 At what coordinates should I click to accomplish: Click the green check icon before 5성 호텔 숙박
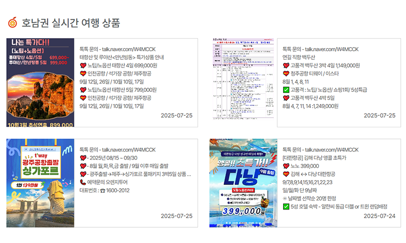click(x=286, y=207)
